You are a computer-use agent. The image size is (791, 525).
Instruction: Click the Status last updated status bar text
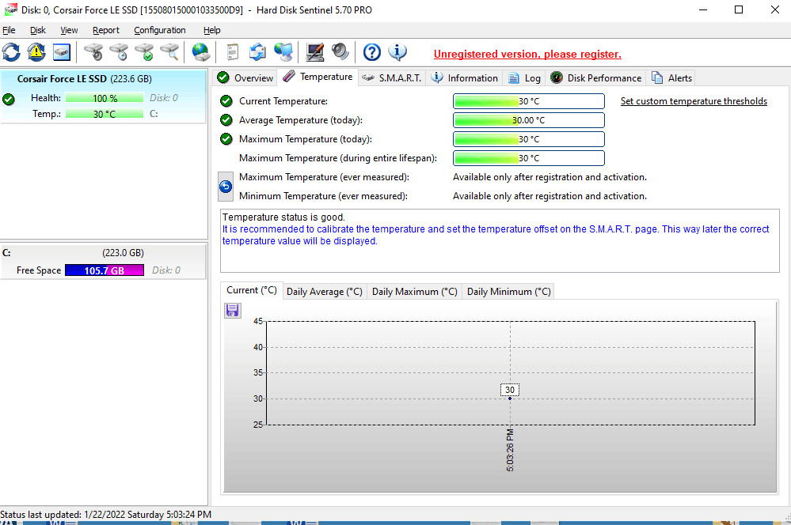pyautogui.click(x=106, y=515)
